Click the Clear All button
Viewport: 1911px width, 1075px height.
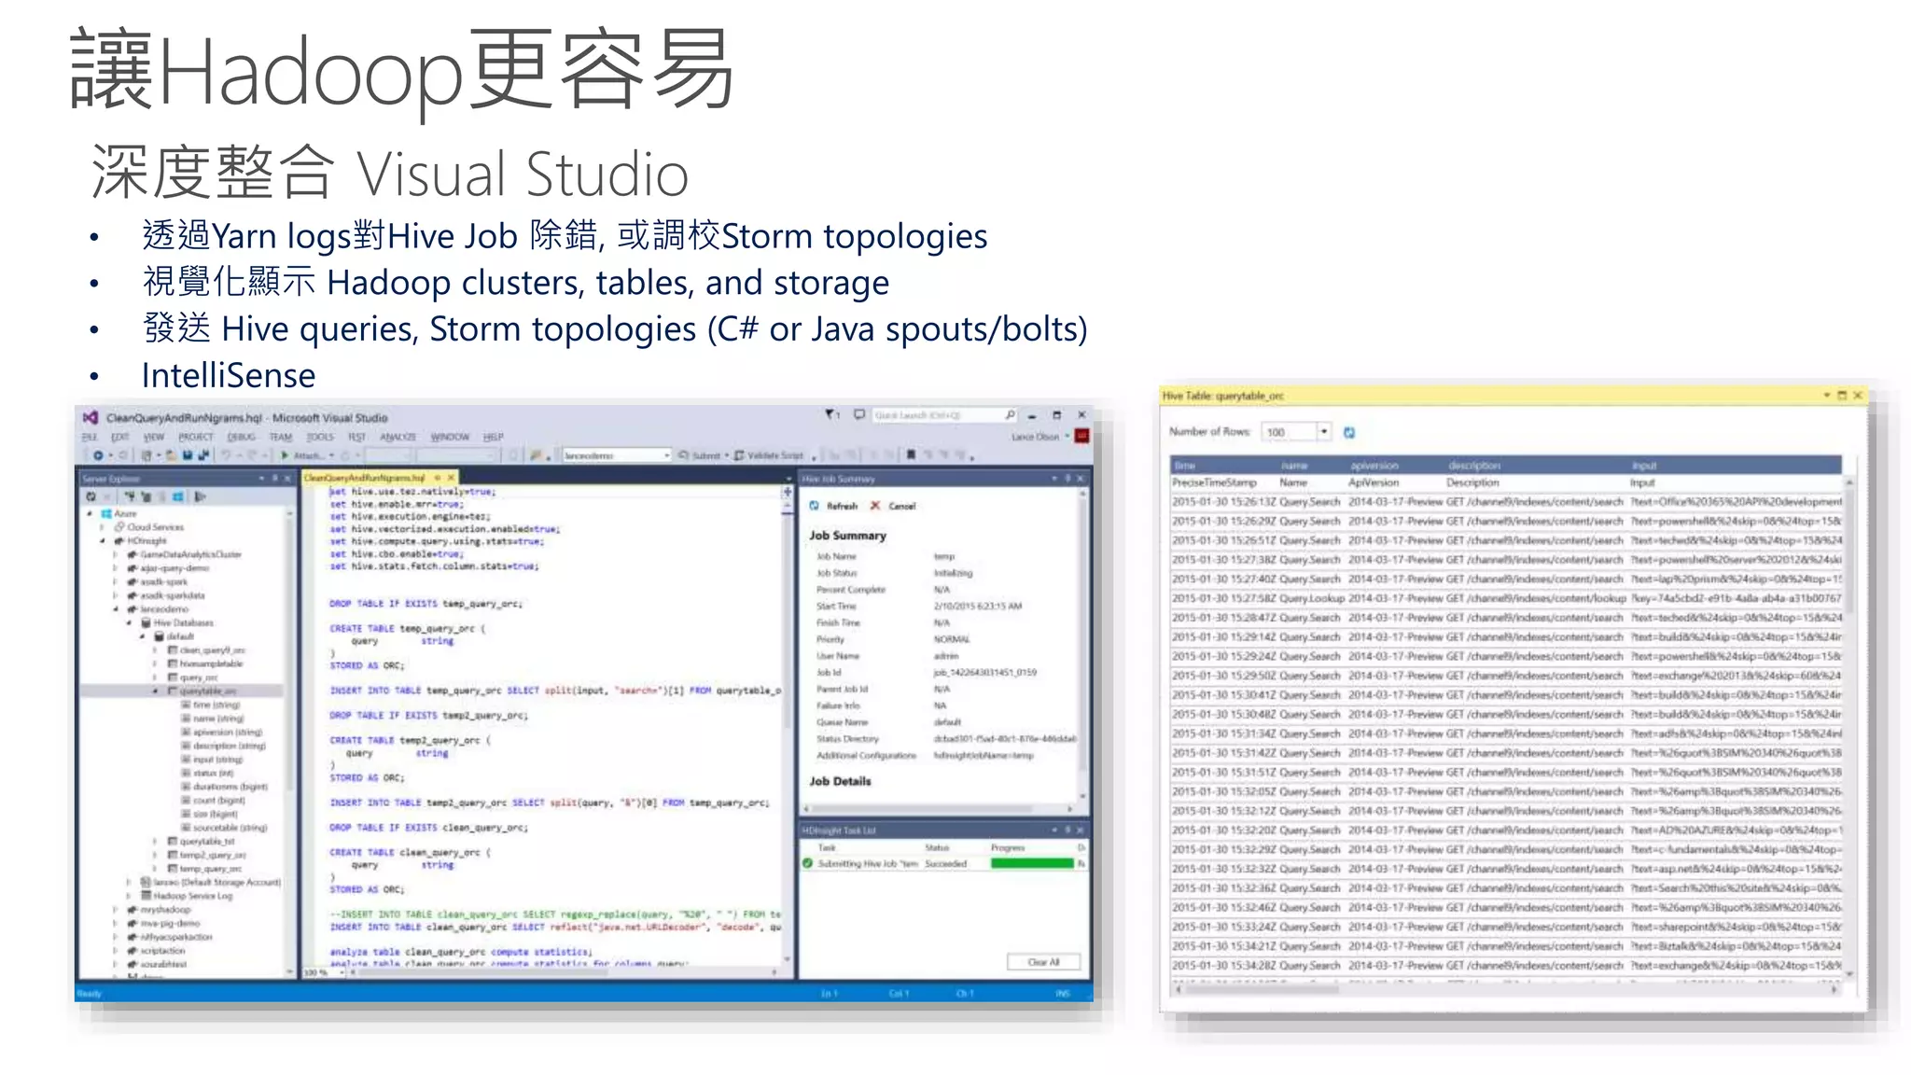(x=1043, y=962)
